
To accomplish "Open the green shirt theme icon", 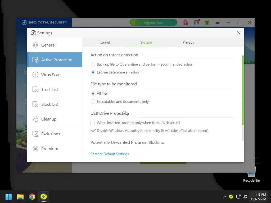I will point(207,22).
